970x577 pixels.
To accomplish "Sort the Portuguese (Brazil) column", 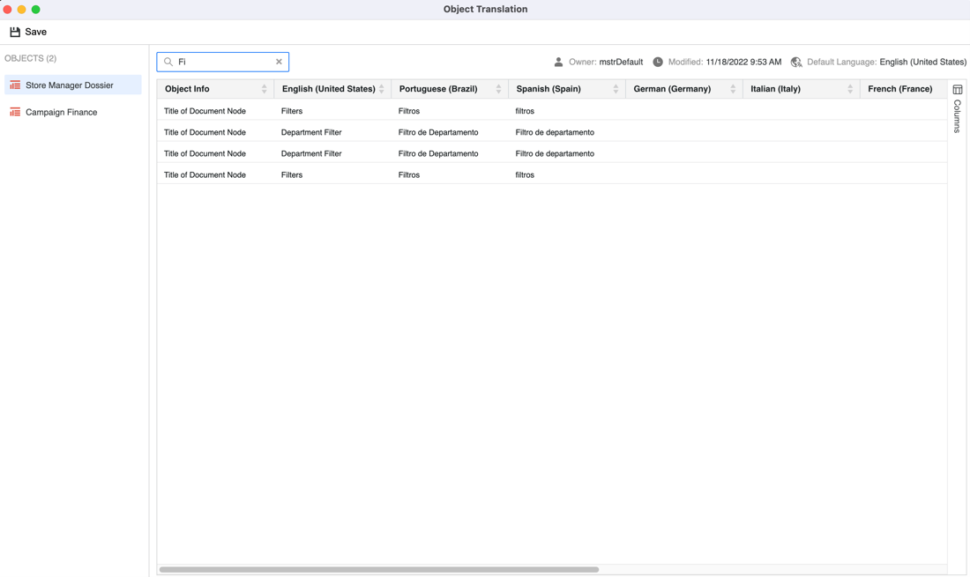I will point(498,89).
